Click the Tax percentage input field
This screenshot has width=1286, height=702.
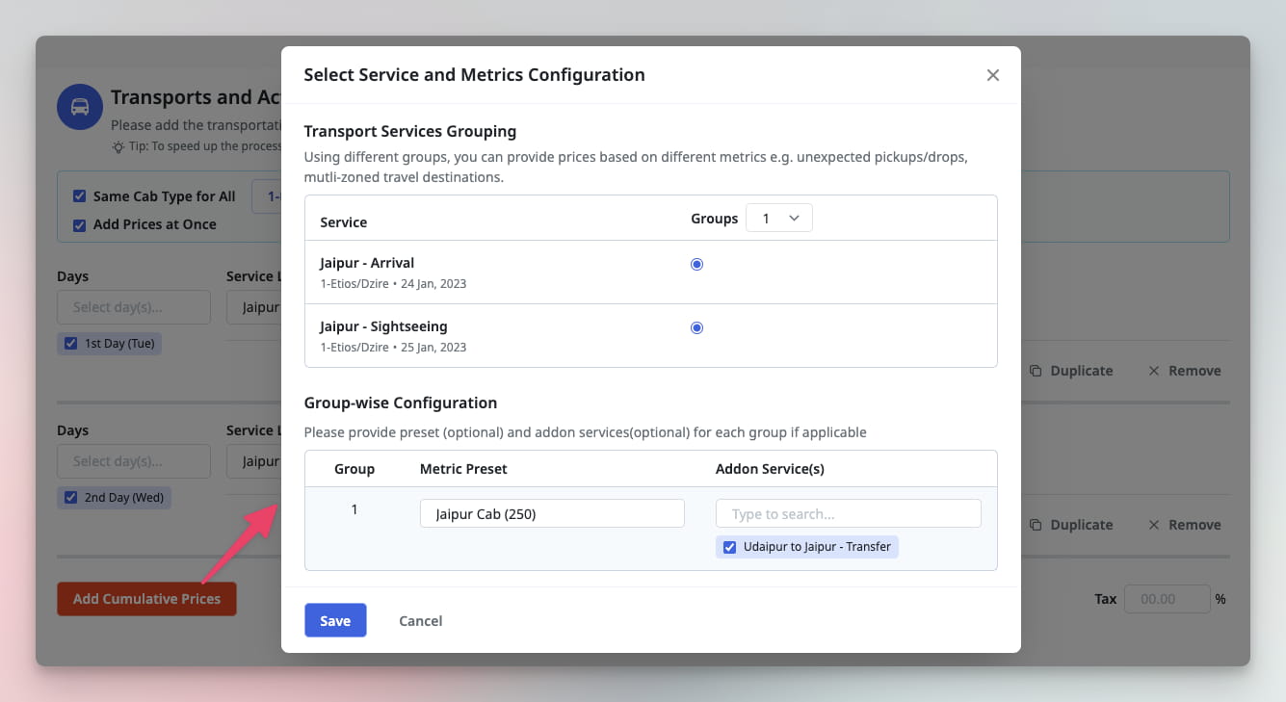pyautogui.click(x=1167, y=598)
